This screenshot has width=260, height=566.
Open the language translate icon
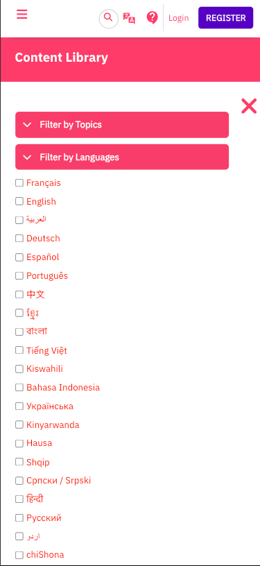point(129,18)
